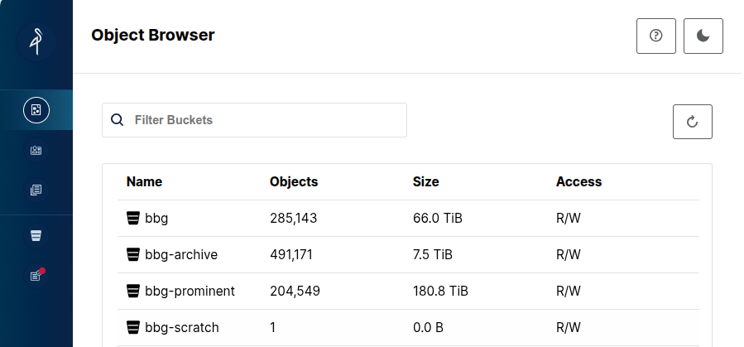Refresh the bucket list
This screenshot has width=744, height=347.
693,122
